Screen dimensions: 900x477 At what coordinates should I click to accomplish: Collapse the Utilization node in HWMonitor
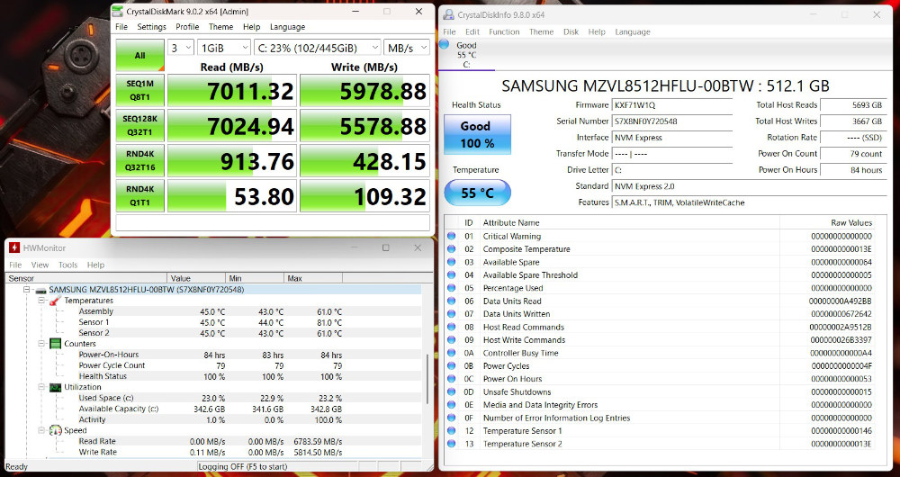(x=41, y=388)
